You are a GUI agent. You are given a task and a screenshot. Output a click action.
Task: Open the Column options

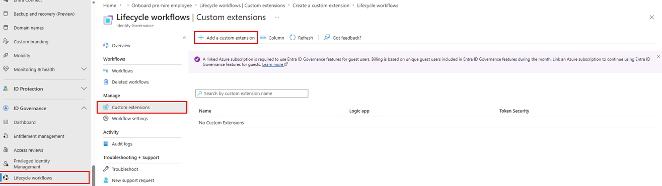tap(272, 38)
